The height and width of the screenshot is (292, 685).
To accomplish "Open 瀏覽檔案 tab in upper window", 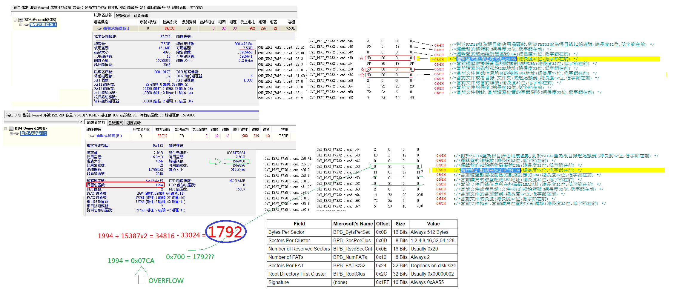I will [x=123, y=16].
